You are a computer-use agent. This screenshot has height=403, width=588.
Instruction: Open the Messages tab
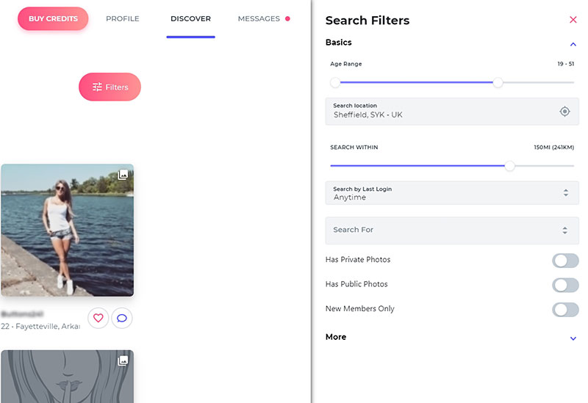pyautogui.click(x=259, y=19)
